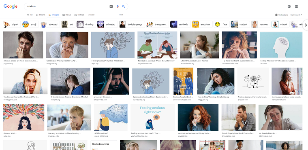Viewport: 308px width, 150px height.
Task: Open the dreamstime.com stock photo of man
Action: (238, 117)
